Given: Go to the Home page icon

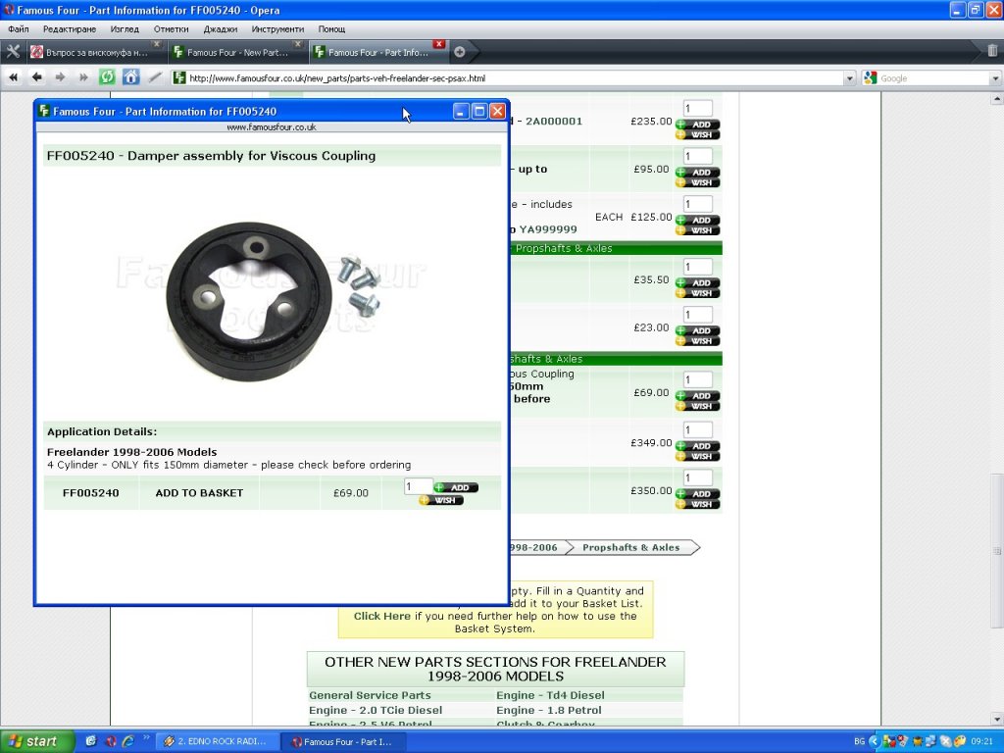Looking at the screenshot, I should click(x=130, y=77).
